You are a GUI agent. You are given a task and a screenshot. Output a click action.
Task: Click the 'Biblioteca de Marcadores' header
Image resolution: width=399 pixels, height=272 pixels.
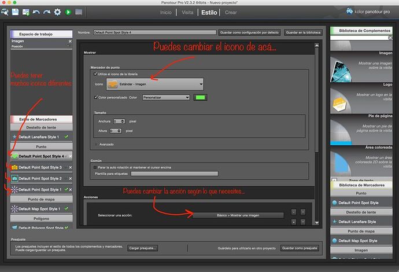tap(361, 185)
